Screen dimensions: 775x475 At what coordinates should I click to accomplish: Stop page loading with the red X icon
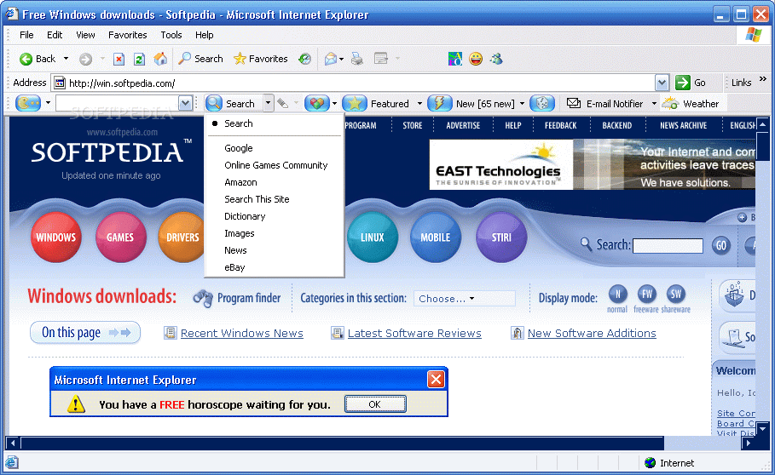119,60
